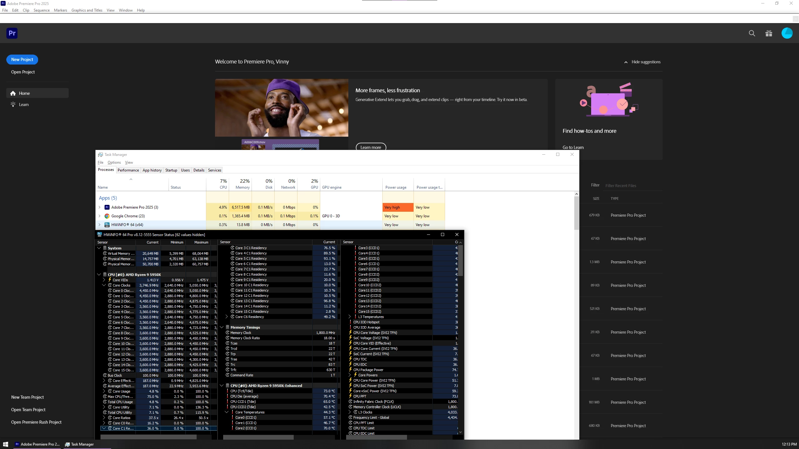Expand Google Chrome process group
This screenshot has width=799, height=449.
click(x=100, y=216)
